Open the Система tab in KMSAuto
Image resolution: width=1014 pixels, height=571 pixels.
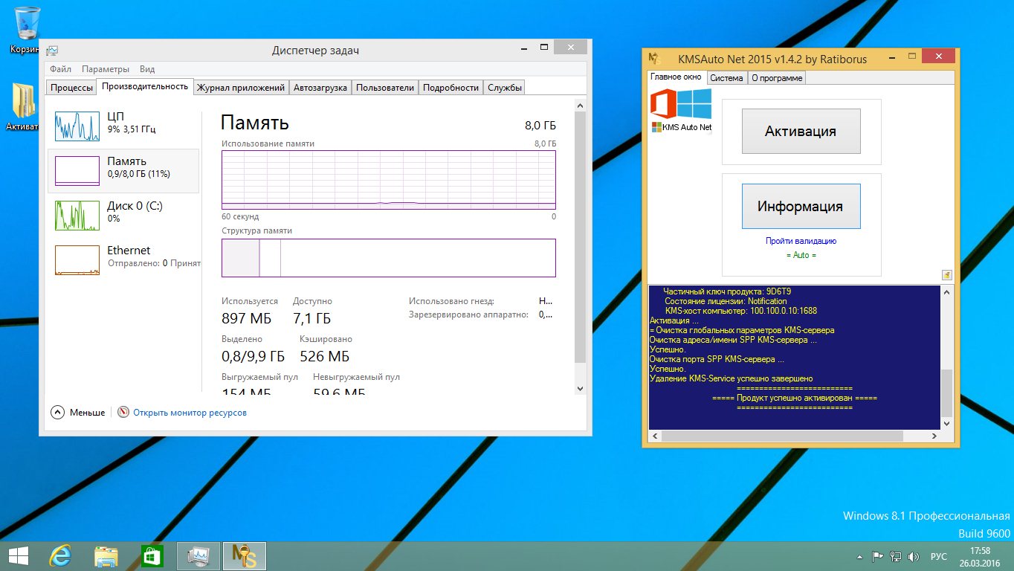726,78
